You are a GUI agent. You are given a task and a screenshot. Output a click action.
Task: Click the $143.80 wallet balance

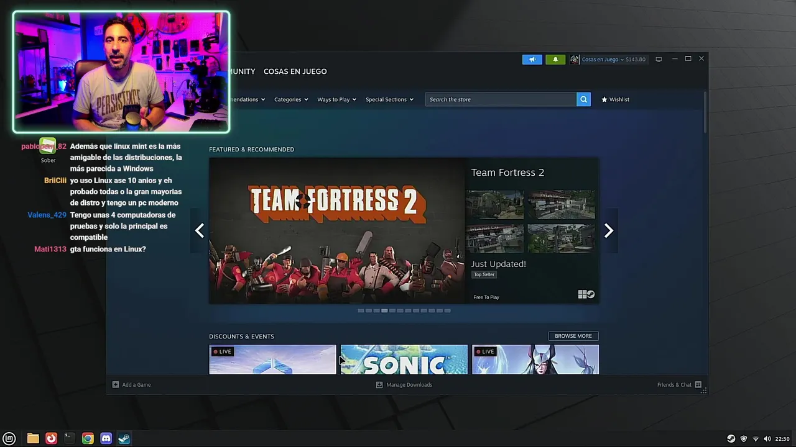[636, 60]
